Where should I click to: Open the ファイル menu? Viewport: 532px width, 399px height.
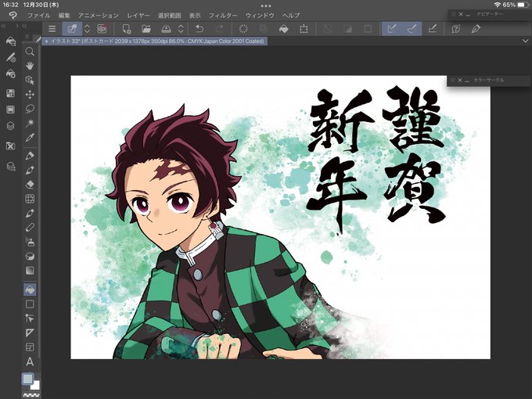pos(38,16)
